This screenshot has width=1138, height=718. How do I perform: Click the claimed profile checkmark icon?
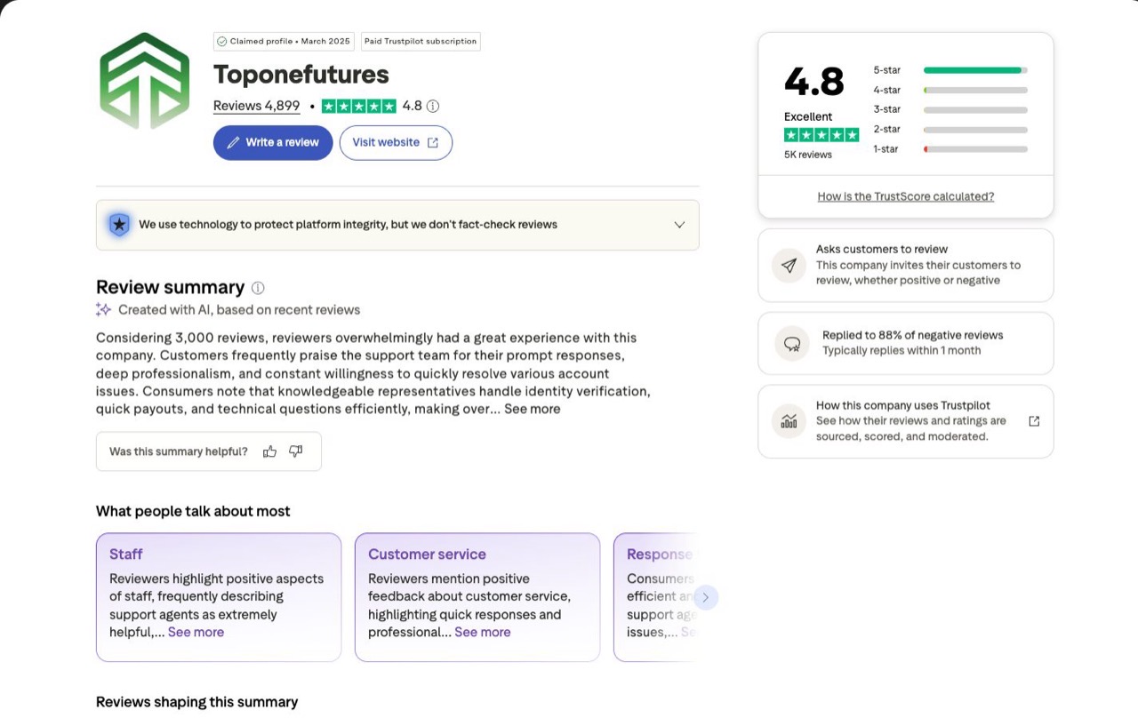(x=222, y=41)
